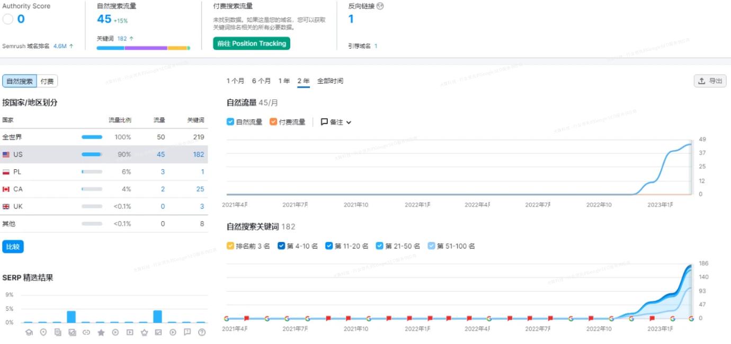The height and width of the screenshot is (344, 731).
Task: Uncheck the 第 51-100 名 ranking checkbox
Action: click(x=432, y=246)
